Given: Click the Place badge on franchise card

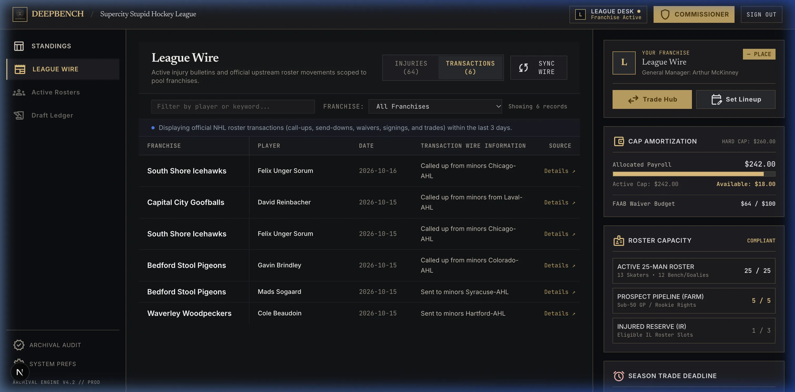Looking at the screenshot, I should pos(759,54).
